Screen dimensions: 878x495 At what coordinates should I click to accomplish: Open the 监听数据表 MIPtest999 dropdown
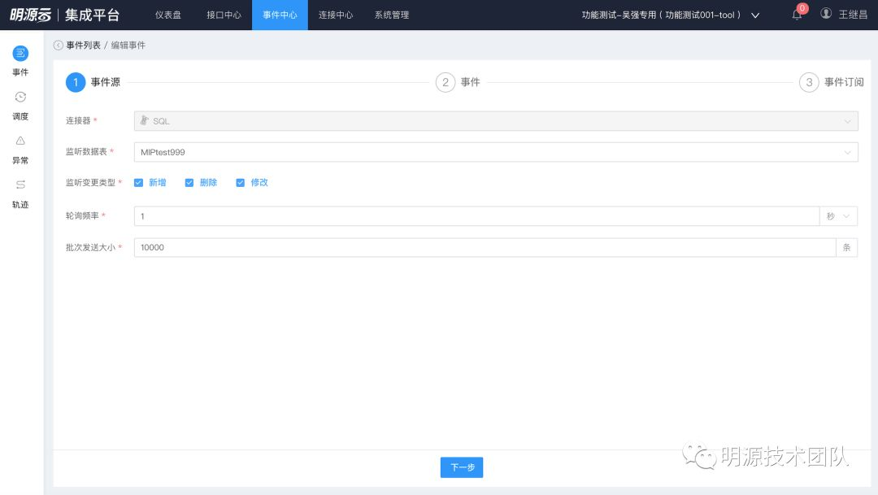(496, 152)
